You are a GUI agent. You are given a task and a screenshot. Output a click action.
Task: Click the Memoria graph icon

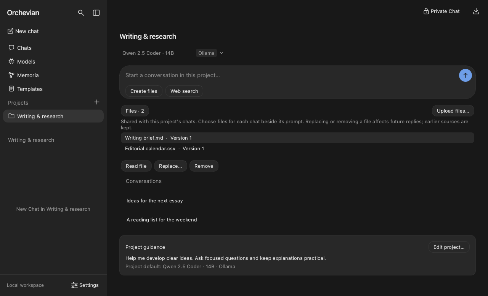[11, 75]
